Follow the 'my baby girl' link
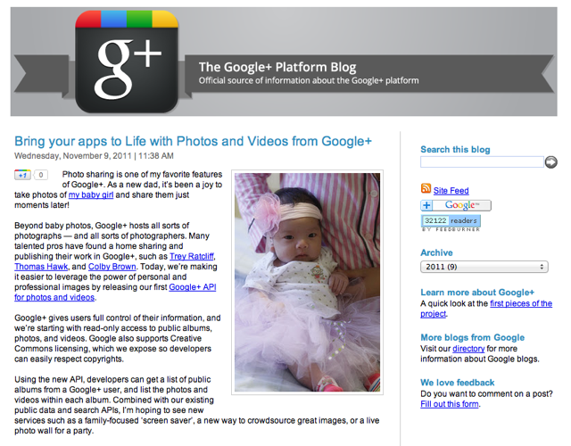Screen dimensions: 571x446 coord(91,194)
